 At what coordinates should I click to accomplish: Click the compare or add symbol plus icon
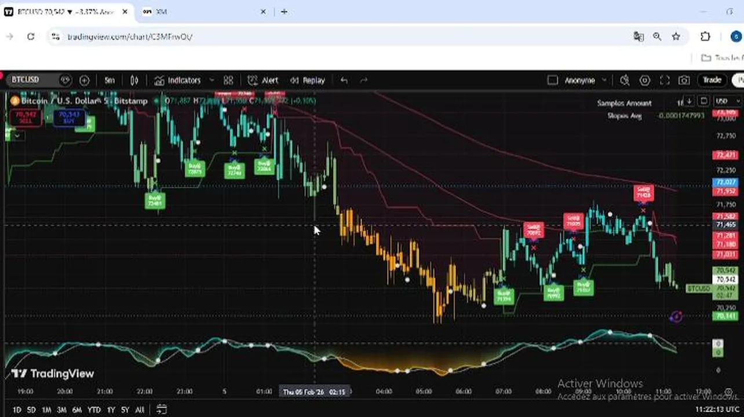(84, 81)
